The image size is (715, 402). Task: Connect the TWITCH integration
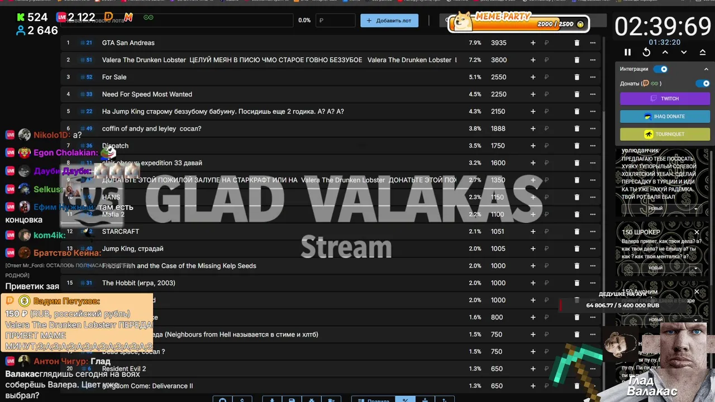665,98
